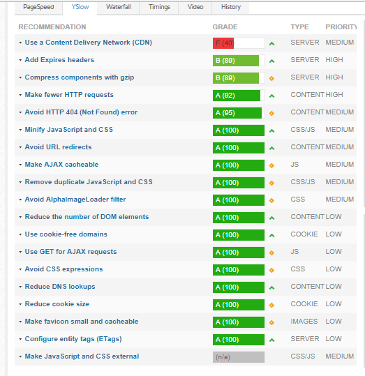Click green up-arrow icon in fewer HTTP requests row
The height and width of the screenshot is (376, 365).
[271, 96]
